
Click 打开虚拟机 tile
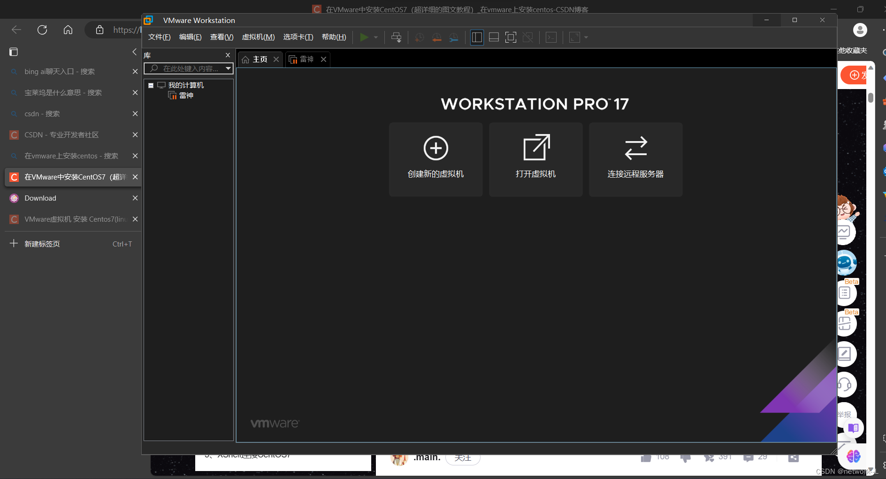tap(535, 159)
